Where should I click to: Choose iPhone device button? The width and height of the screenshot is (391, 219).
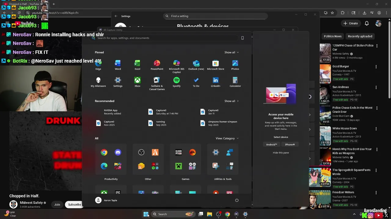point(290,144)
